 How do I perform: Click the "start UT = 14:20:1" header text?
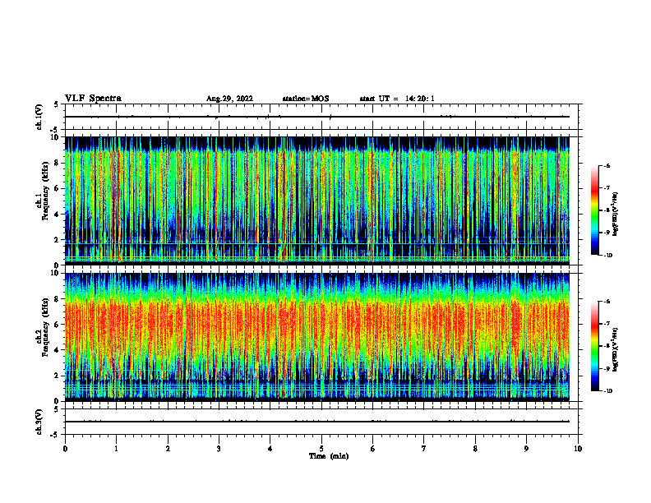click(397, 99)
